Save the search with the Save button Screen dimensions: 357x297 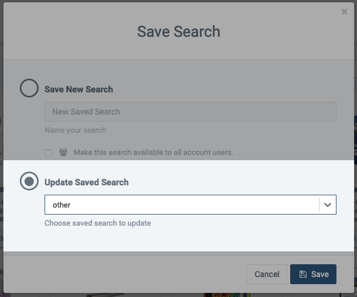pos(313,274)
